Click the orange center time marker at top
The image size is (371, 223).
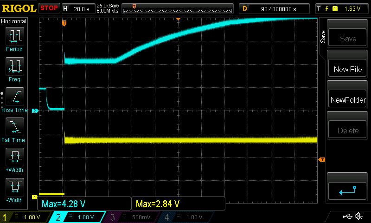179,19
